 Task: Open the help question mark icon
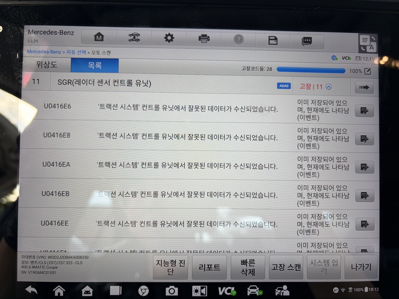[238, 40]
